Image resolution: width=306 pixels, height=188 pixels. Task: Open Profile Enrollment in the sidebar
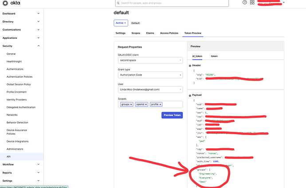(16, 92)
